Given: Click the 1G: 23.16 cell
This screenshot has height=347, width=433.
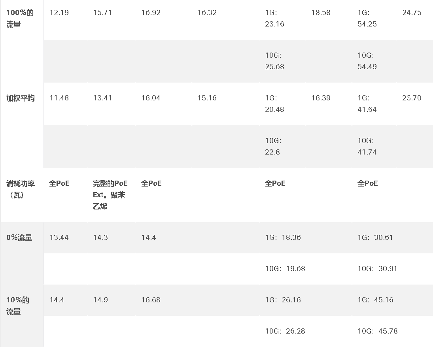Looking at the screenshot, I should coord(274,18).
